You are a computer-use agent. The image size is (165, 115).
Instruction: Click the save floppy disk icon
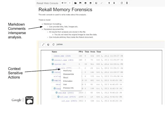pyautogui.click(x=80, y=3)
